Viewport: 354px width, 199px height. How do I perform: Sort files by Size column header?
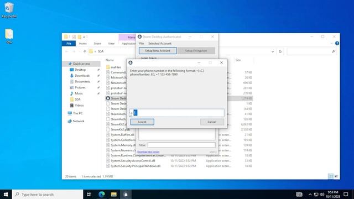point(238,60)
